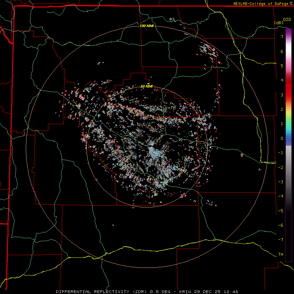The width and height of the screenshot is (294, 294).
Task: Select the 0 dB scale label
Action: point(282,139)
